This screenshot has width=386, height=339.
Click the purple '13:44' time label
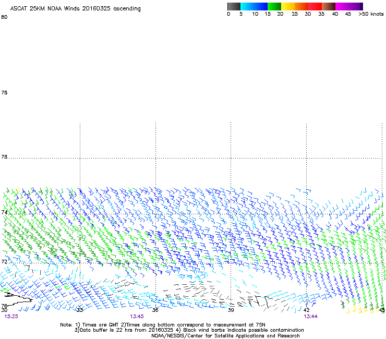[311, 317]
